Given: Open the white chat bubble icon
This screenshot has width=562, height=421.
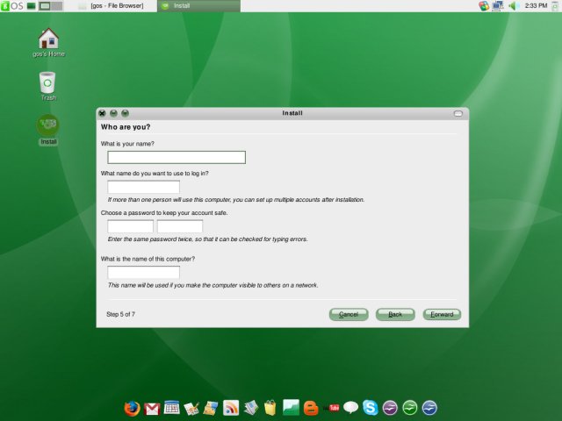Looking at the screenshot, I should [x=350, y=407].
